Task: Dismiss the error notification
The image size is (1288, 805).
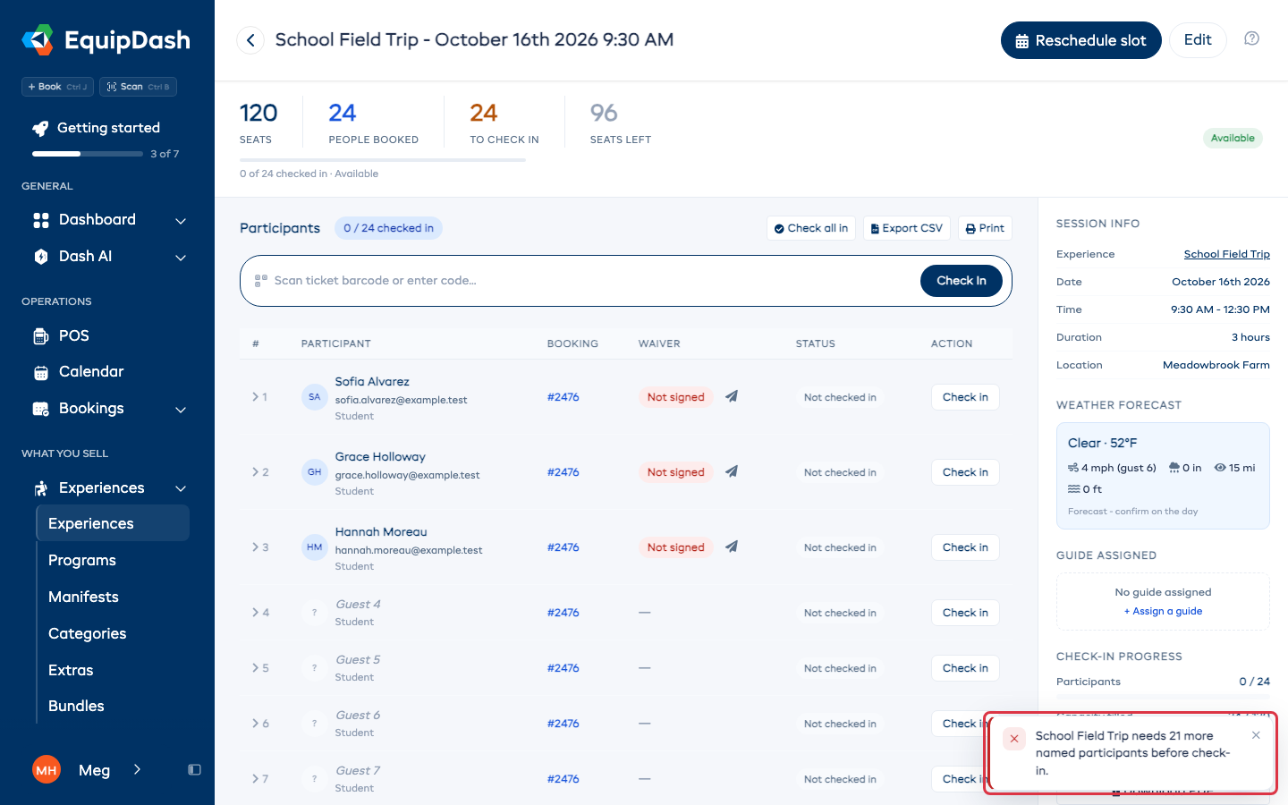Action: [1256, 735]
